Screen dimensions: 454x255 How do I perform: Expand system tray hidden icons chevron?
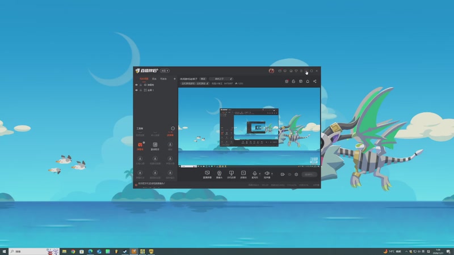pyautogui.click(x=406, y=252)
